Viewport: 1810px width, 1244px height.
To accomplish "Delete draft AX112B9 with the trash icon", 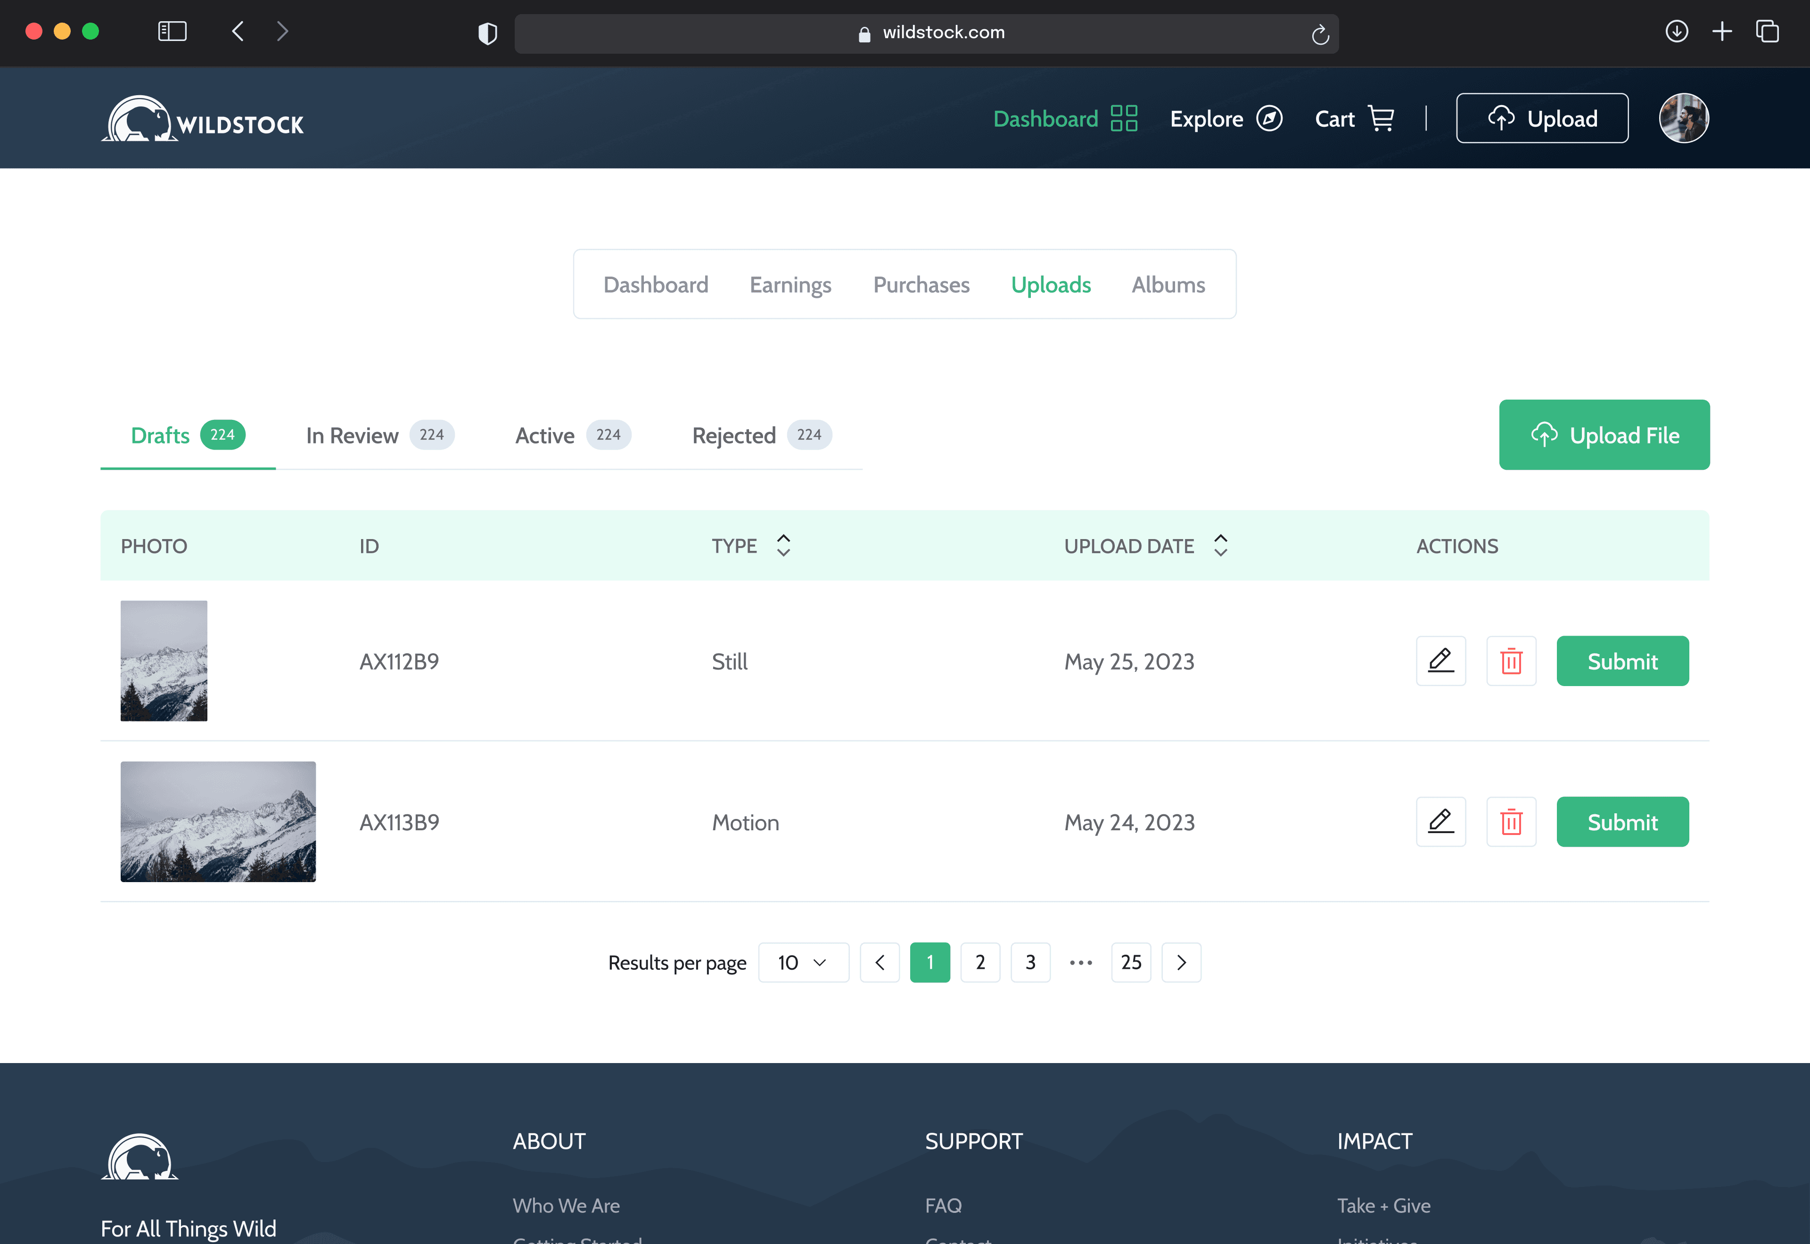I will click(x=1511, y=661).
